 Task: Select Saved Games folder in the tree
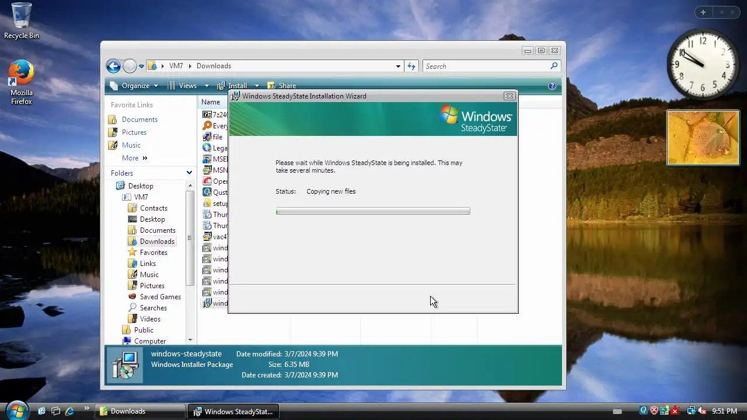coord(160,297)
